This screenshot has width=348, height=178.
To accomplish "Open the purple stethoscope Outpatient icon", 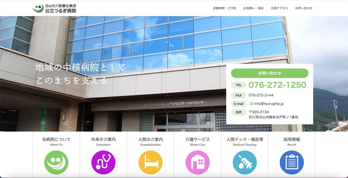I will (104, 162).
